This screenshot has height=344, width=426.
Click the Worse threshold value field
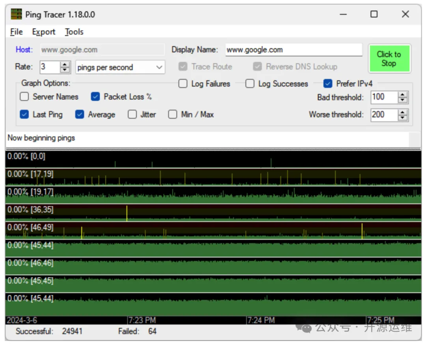pos(383,115)
